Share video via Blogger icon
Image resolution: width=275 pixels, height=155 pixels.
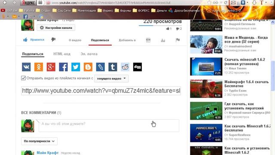pyautogui.click(x=88, y=67)
